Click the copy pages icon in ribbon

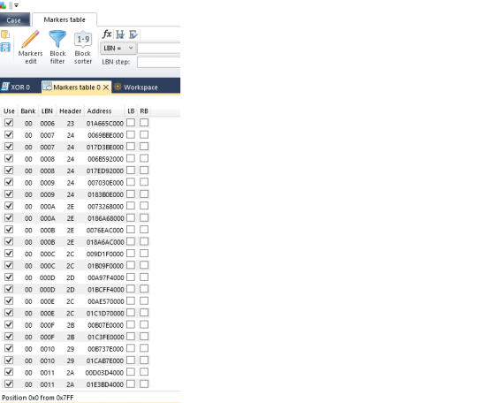click(x=5, y=34)
